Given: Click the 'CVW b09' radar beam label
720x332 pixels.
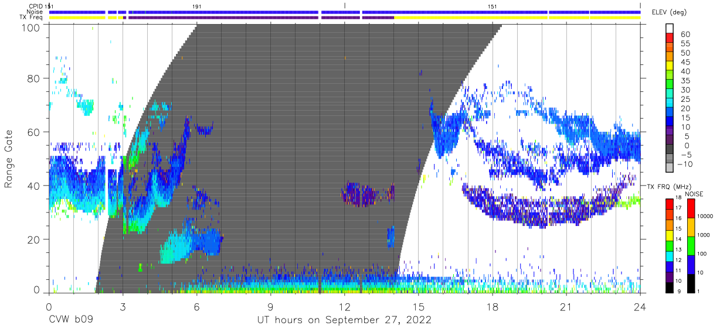Looking at the screenshot, I should [x=72, y=320].
